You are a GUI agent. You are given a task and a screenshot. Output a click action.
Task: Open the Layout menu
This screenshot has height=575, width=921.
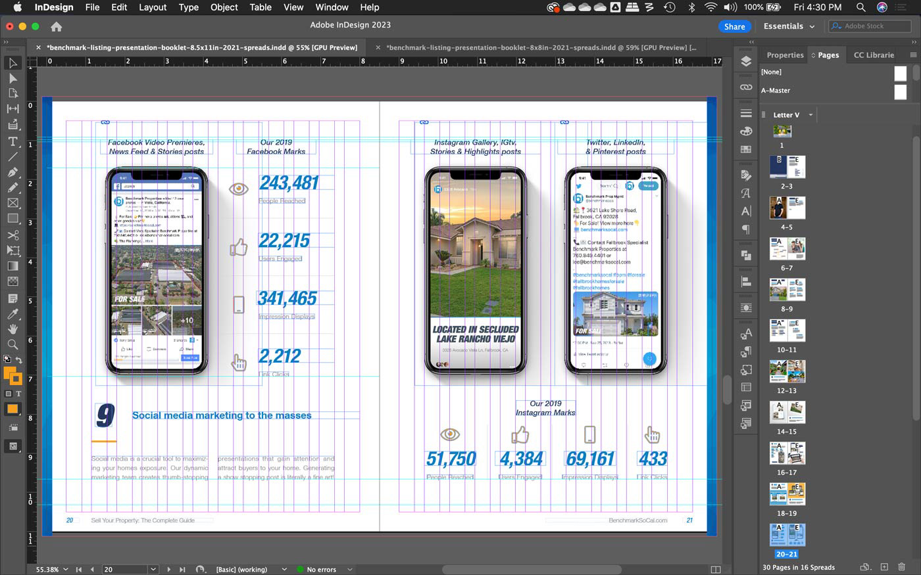click(x=153, y=7)
